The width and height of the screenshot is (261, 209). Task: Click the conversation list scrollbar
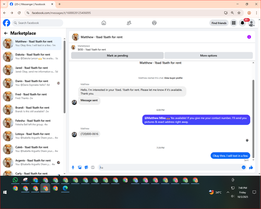[64, 77]
